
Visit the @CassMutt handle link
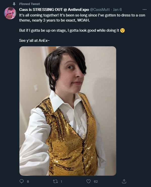click(100, 10)
